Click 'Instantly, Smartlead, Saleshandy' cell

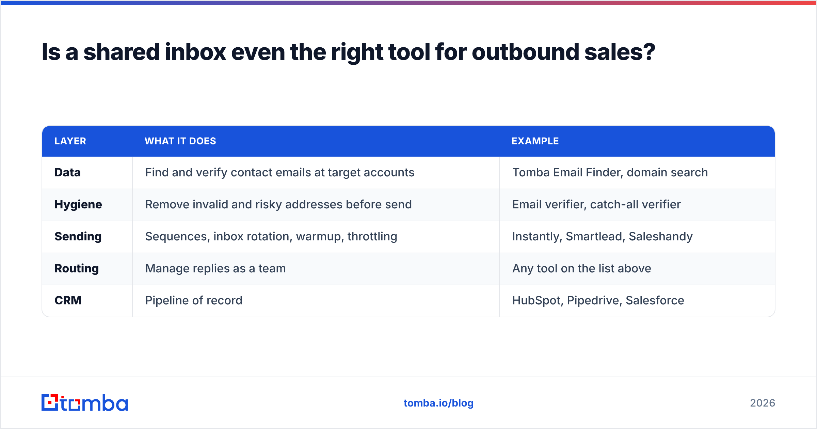pos(637,237)
